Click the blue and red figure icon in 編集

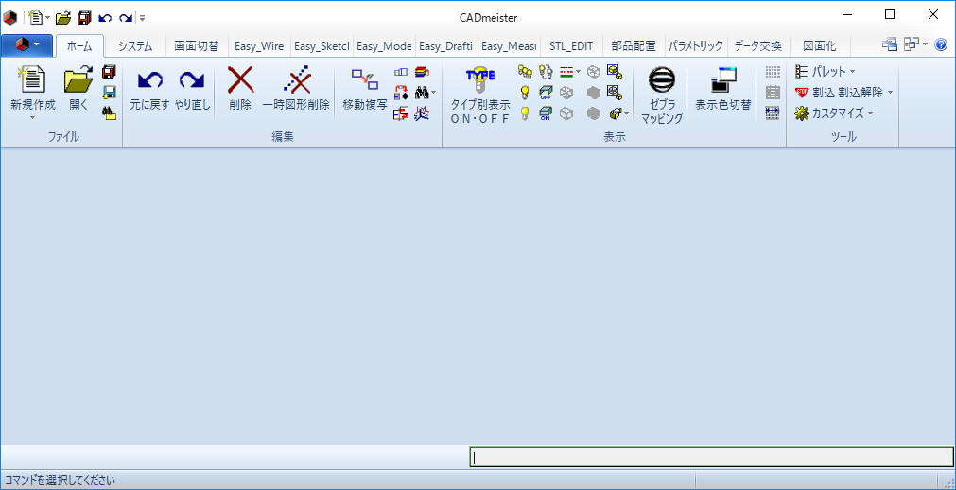click(x=422, y=113)
